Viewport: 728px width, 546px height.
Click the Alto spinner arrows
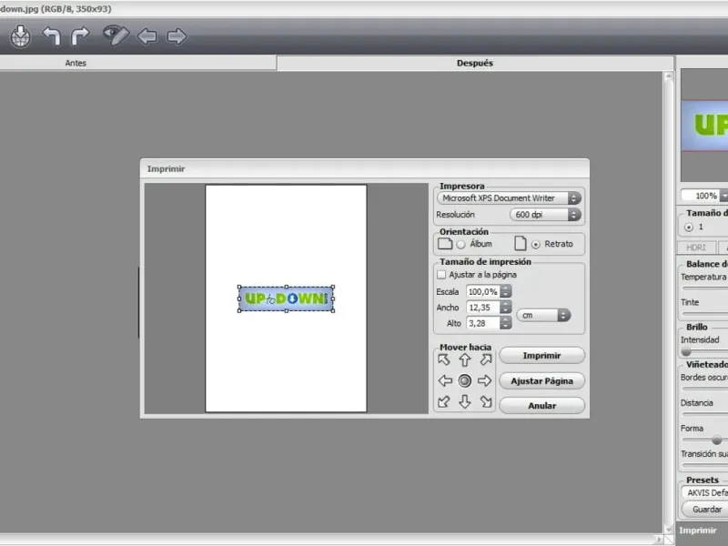point(506,323)
